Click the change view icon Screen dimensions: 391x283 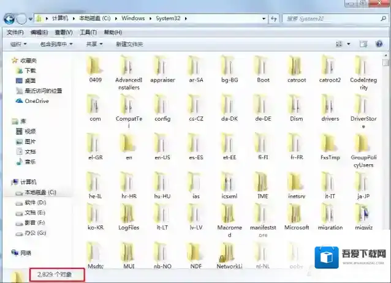339,44
